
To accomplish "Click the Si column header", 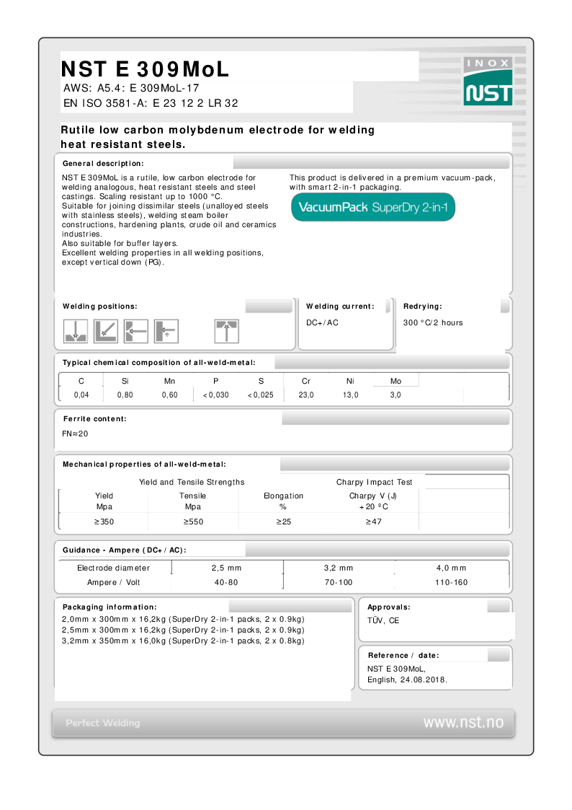I will pyautogui.click(x=125, y=381).
